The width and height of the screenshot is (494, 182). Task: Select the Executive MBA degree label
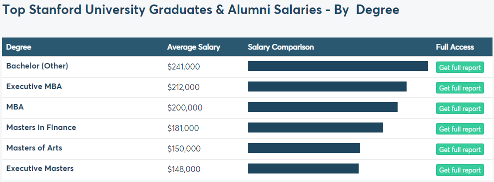coord(34,86)
